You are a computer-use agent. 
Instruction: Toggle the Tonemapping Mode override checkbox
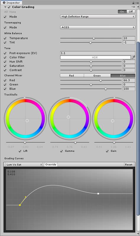coord(5,28)
